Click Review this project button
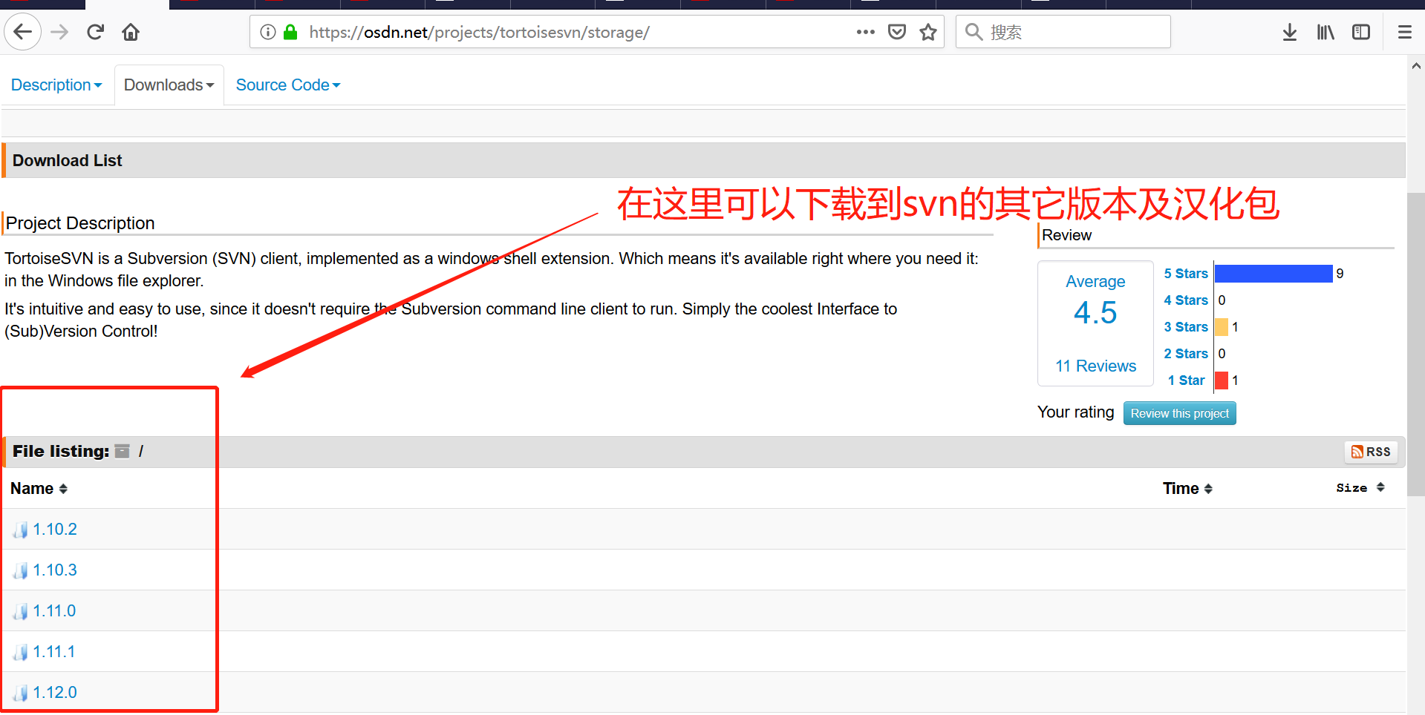1425x715 pixels. tap(1179, 413)
